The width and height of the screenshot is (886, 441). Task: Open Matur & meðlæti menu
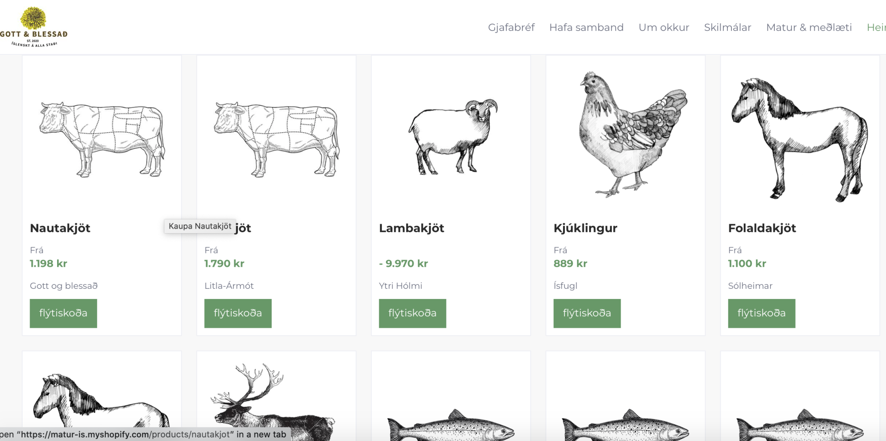[808, 27]
